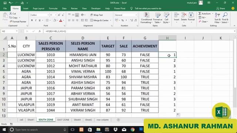
Task: Open the EAST ZONE sheet tab
Action: pos(63,120)
